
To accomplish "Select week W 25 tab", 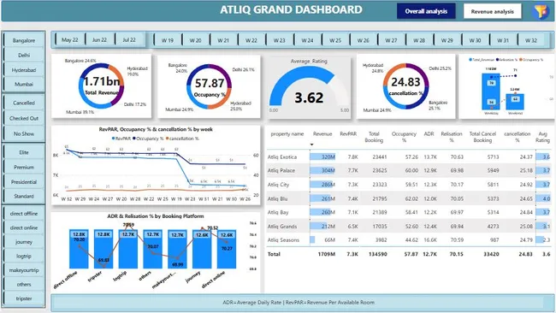I will (x=335, y=40).
